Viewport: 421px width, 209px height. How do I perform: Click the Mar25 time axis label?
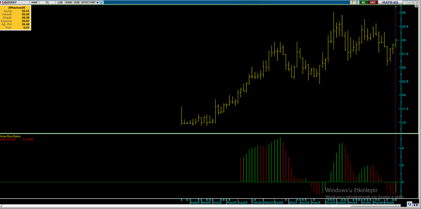[x=206, y=202]
